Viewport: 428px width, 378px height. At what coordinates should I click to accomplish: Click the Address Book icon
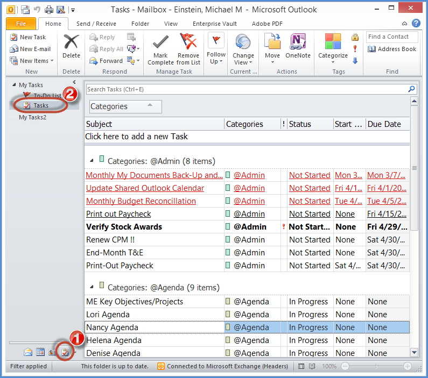pyautogui.click(x=373, y=49)
